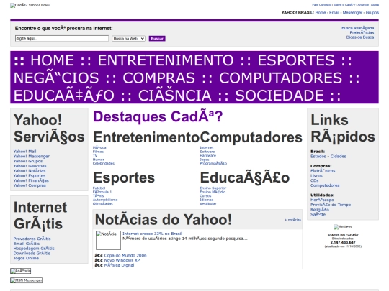Click Provedores Grátis under Internet Grátis

pos(32,239)
